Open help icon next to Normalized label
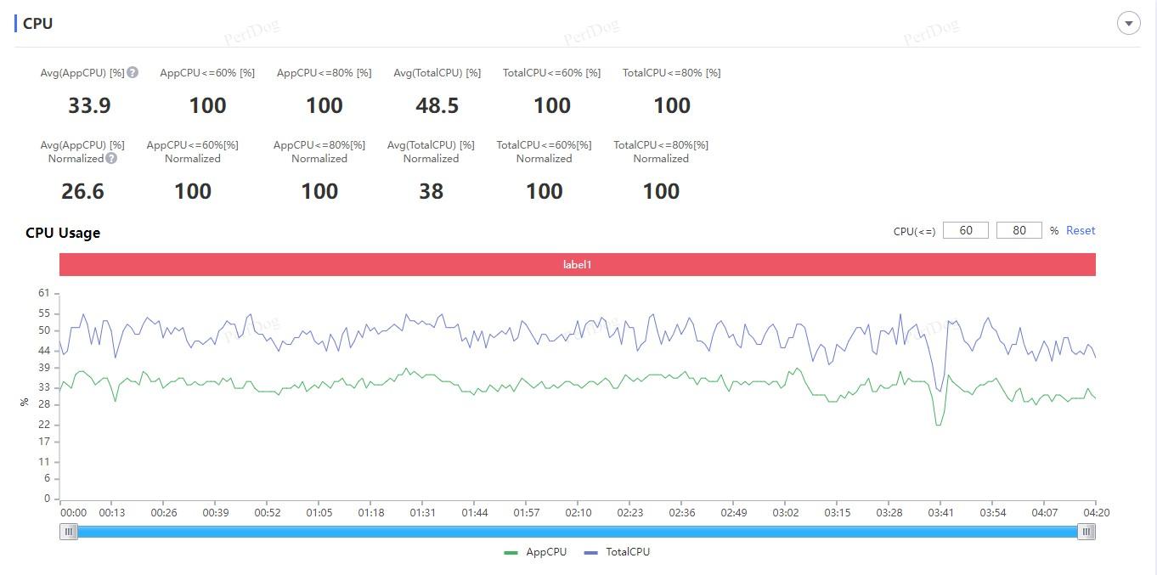This screenshot has width=1157, height=575. pyautogui.click(x=111, y=158)
